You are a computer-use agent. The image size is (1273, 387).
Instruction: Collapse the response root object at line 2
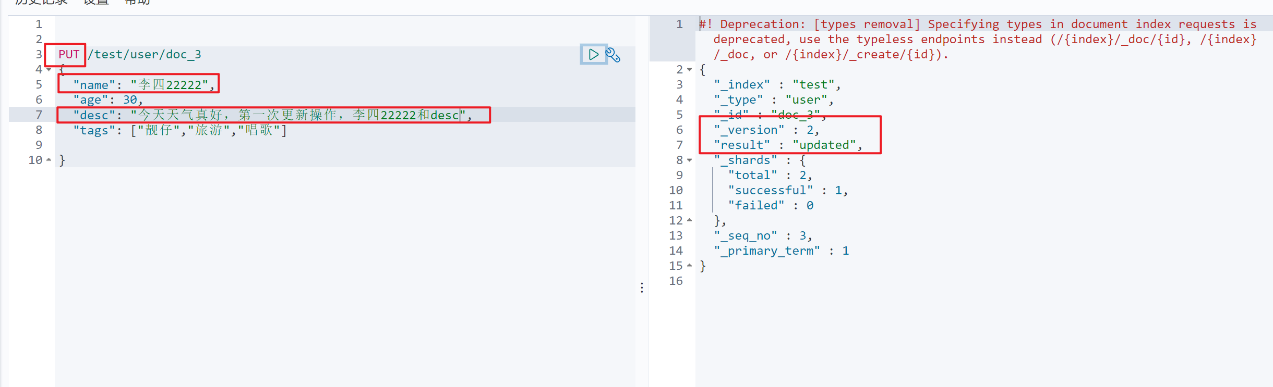689,69
